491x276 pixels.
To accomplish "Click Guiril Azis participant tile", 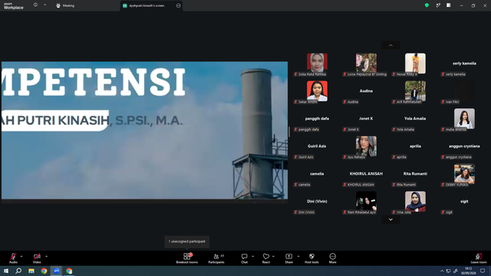I will click(x=317, y=147).
